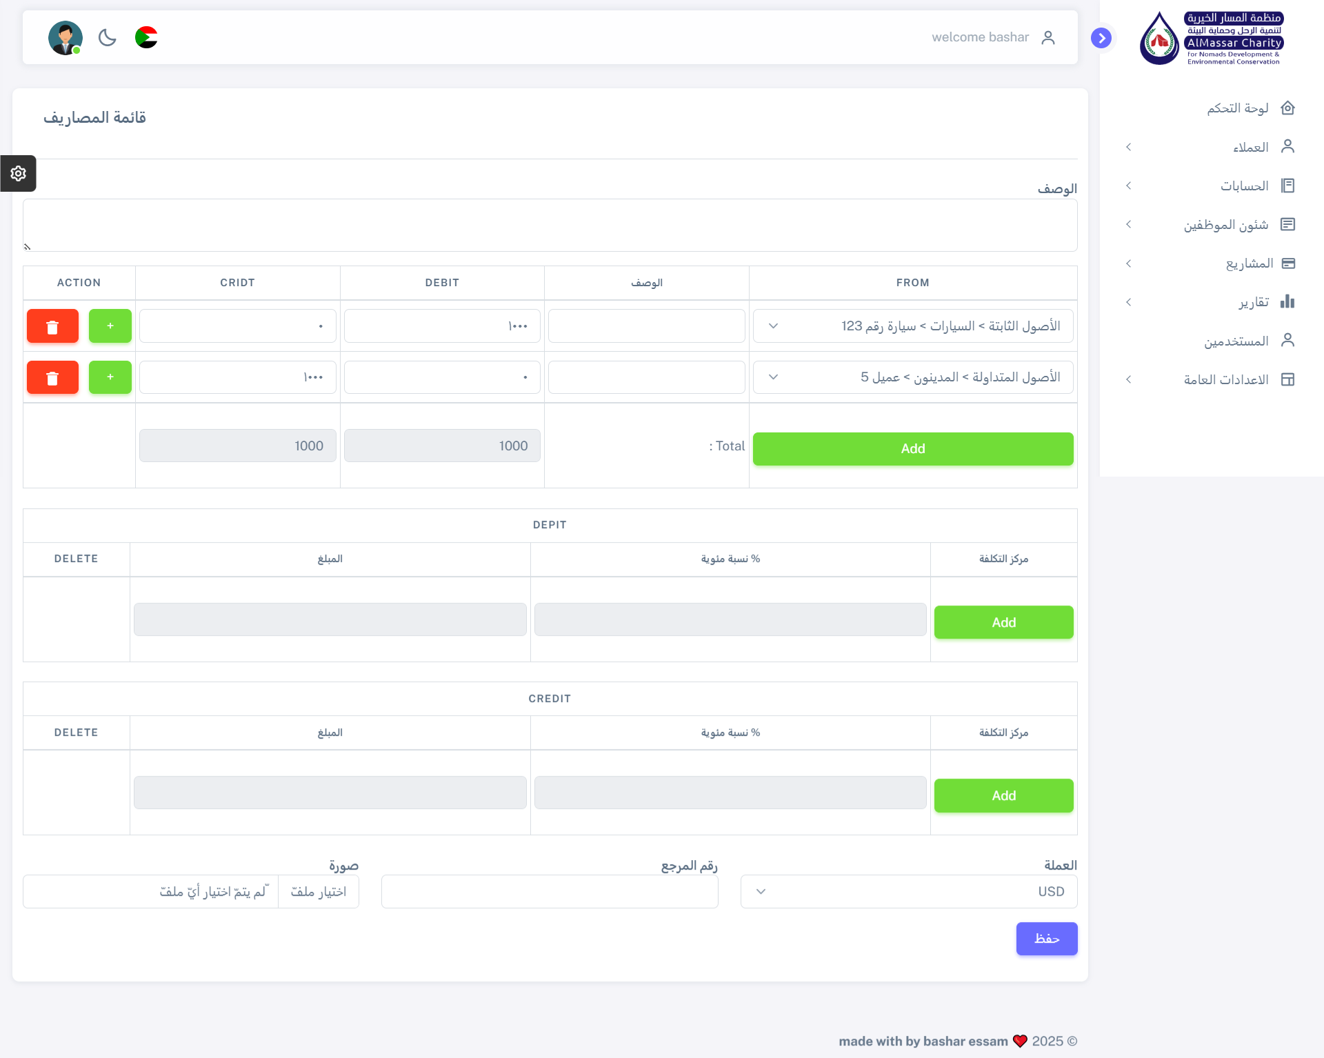Toggle dark mode moon icon
The height and width of the screenshot is (1058, 1324).
tap(108, 37)
